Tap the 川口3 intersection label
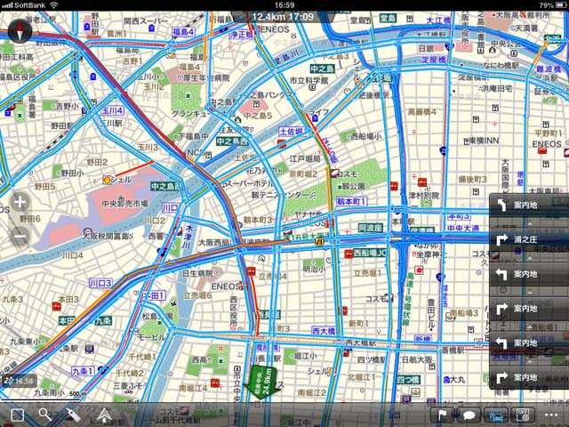This screenshot has width=569, height=427. coord(100,283)
